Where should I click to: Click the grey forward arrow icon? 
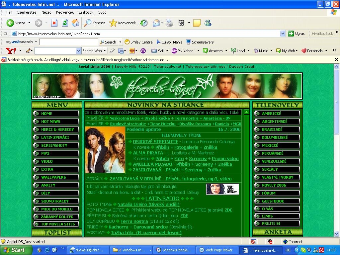coord(39,23)
